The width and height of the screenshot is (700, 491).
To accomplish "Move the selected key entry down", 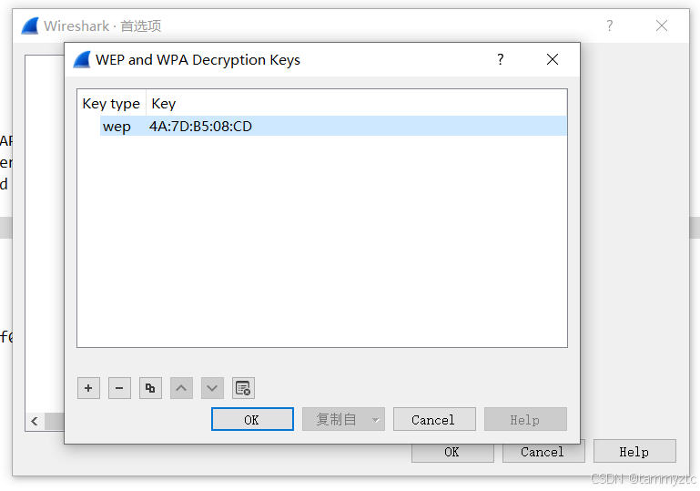I will [212, 388].
